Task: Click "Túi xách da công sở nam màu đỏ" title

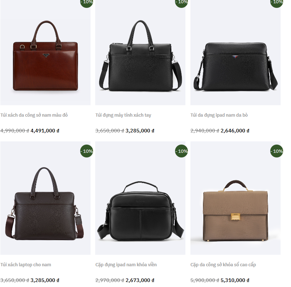Action: (34, 115)
